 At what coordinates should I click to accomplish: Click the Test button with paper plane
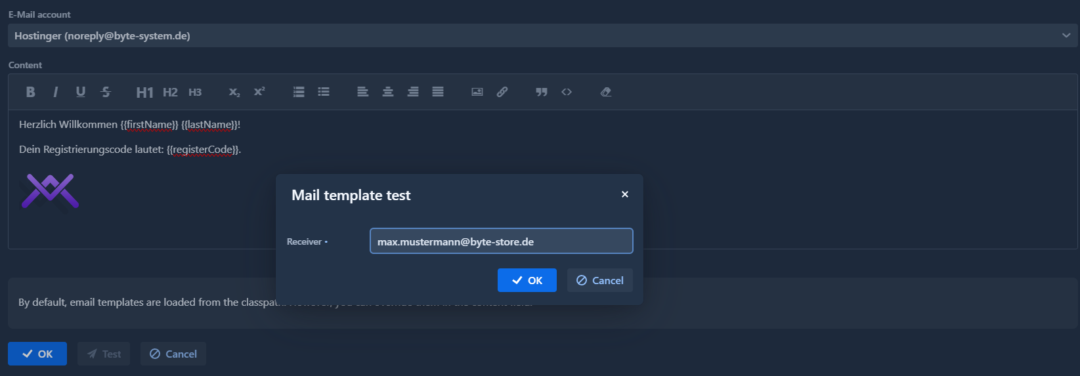104,354
